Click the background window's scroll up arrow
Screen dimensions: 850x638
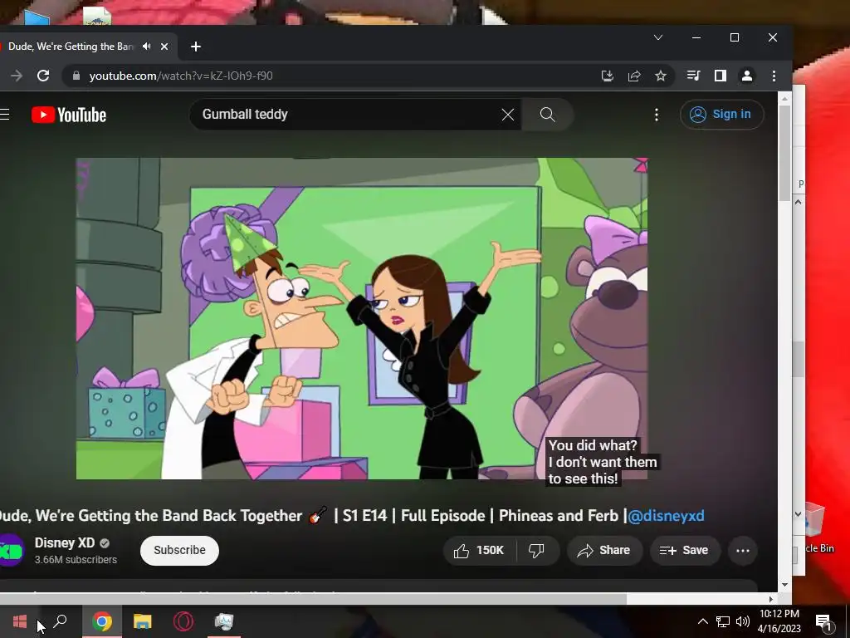tap(798, 203)
